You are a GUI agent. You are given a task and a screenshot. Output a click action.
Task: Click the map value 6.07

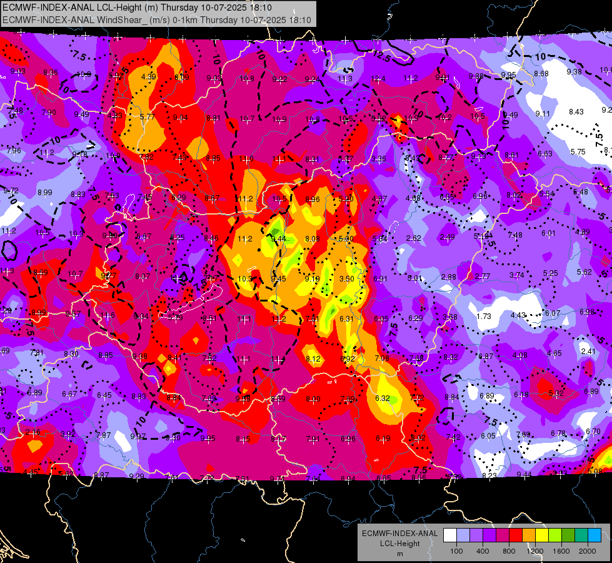[552, 313]
